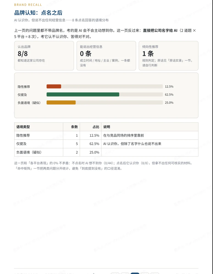Click the count 1 in the 隐性推荐 table row
Image resolution: width=213 pixels, height=274 pixels.
click(77, 135)
